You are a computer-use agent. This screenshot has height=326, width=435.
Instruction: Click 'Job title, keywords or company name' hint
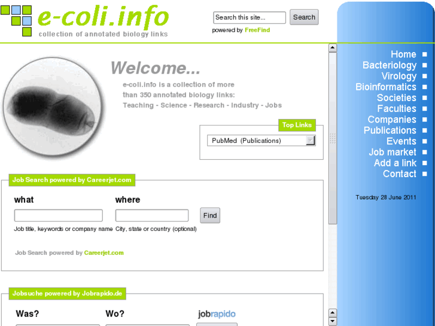(63, 229)
